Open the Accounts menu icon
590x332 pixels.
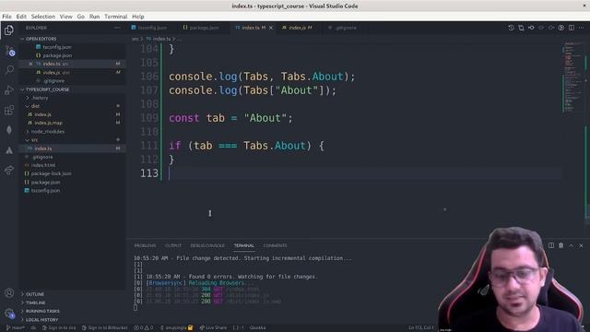pos(9,293)
